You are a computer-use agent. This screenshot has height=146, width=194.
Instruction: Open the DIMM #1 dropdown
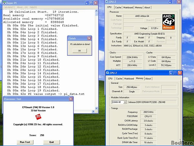125,102
